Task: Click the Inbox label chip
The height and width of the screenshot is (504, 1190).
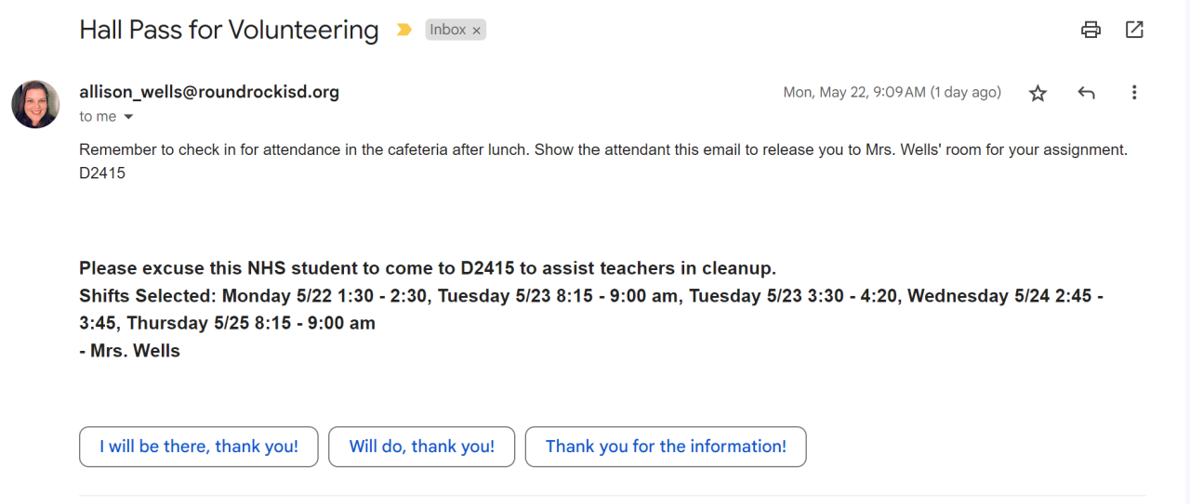Action: [447, 30]
